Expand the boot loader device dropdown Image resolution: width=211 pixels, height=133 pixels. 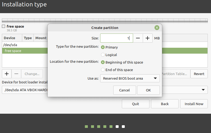[x=203, y=90]
